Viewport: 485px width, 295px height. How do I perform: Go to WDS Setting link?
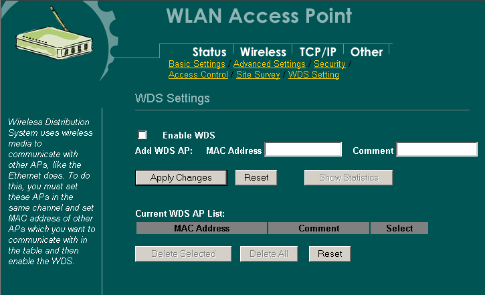(x=313, y=75)
